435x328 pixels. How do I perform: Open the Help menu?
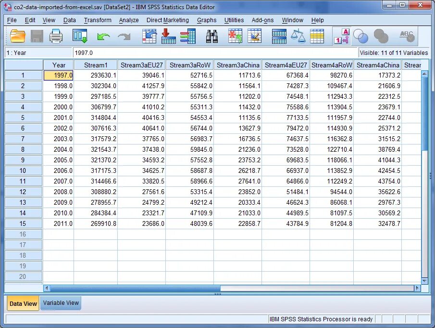click(317, 20)
